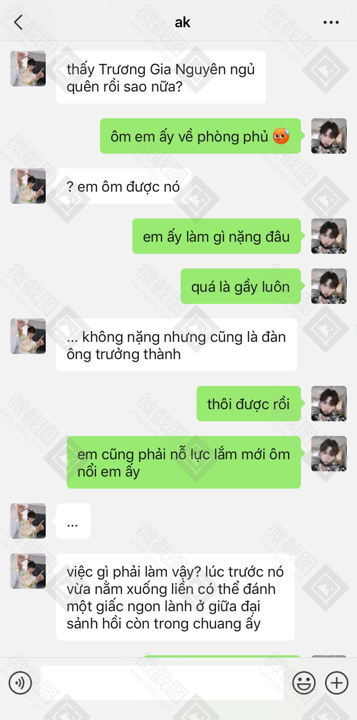
Task: Open the emoji sticker picker
Action: 304,683
